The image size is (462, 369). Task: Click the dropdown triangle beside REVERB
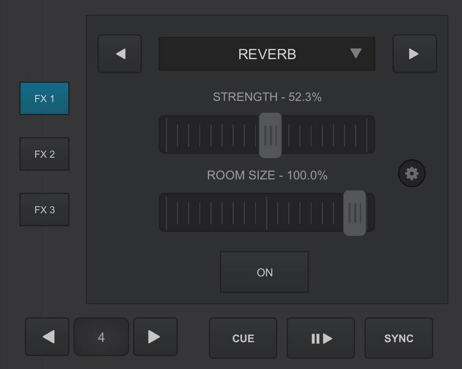point(356,53)
